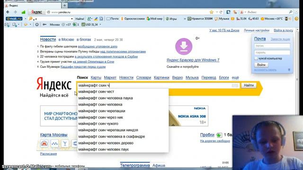Click the cocktail glass icon under map
The image size is (303, 170).
click(65, 144)
